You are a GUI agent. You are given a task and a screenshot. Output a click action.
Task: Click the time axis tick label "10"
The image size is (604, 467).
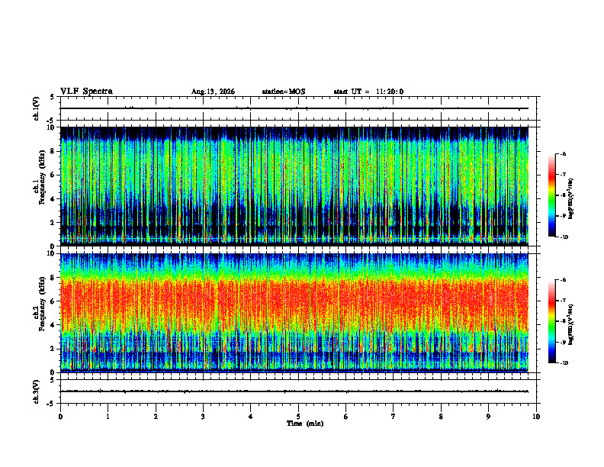pyautogui.click(x=536, y=417)
